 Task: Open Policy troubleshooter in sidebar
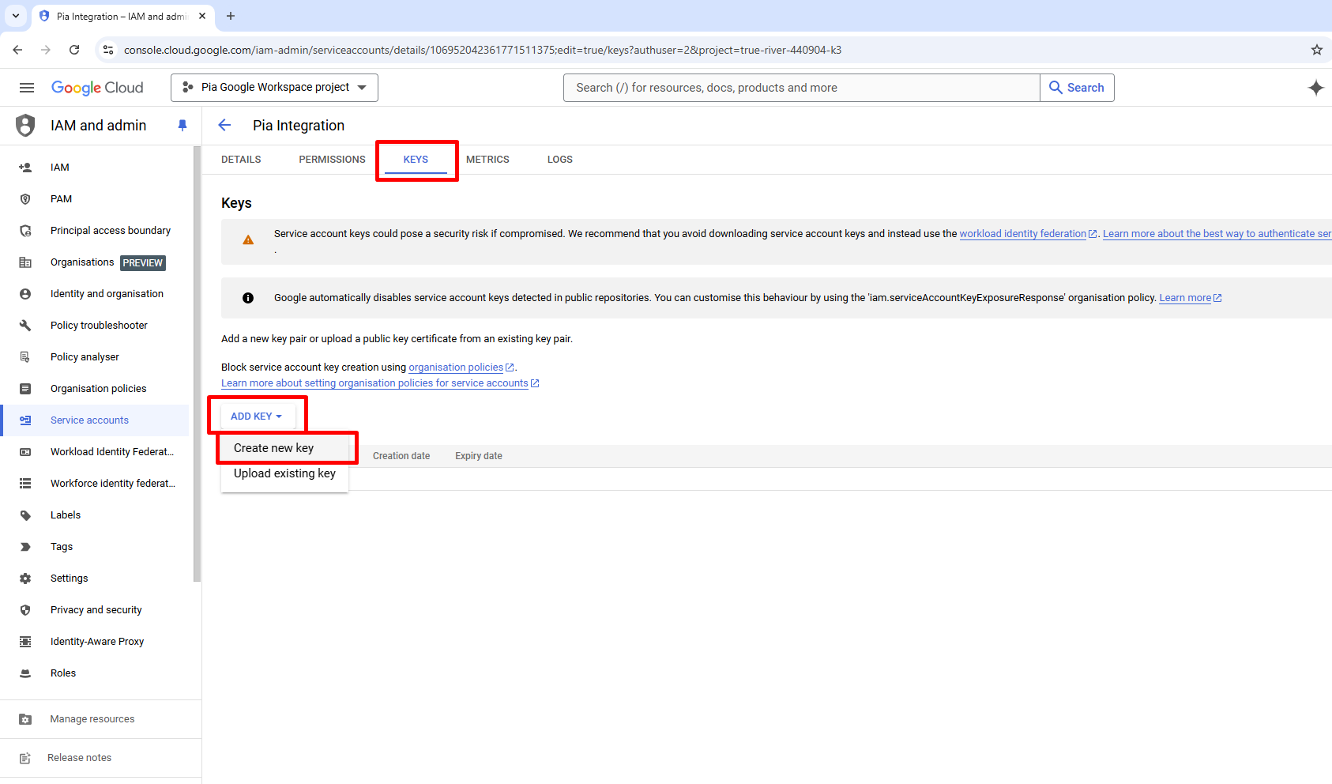coord(95,326)
